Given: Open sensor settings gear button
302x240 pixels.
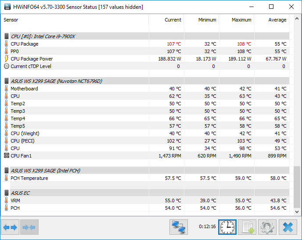Looking at the screenshot, I should 267,227.
